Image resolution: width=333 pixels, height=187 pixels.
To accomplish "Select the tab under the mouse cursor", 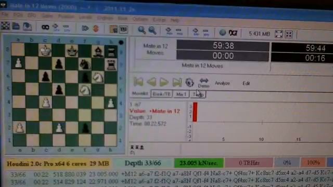I will point(198,95).
